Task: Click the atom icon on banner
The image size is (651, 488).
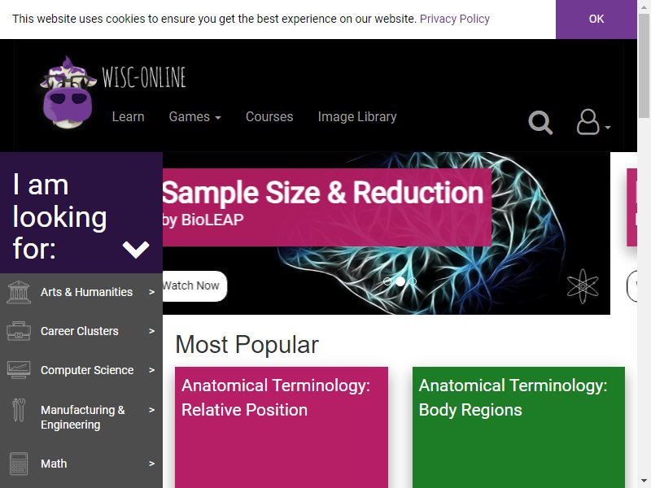Action: click(583, 286)
